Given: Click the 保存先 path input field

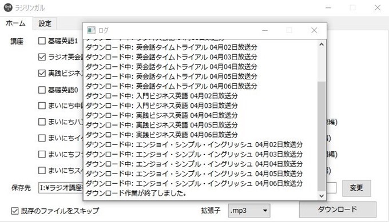Looking at the screenshot, I should pos(187,188).
